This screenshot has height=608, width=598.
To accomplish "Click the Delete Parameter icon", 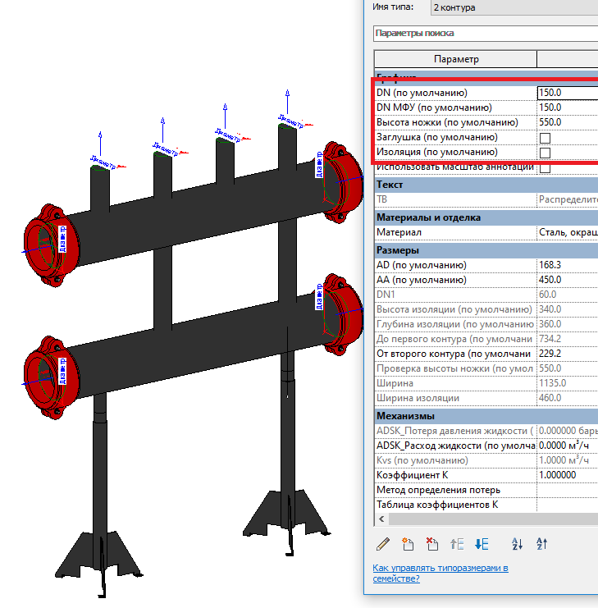I will 432,543.
